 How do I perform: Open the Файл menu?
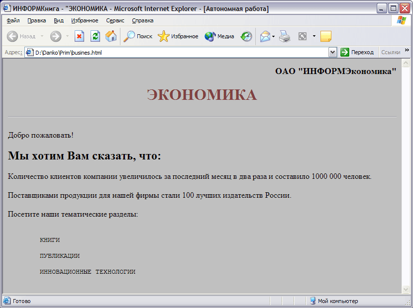[13, 20]
